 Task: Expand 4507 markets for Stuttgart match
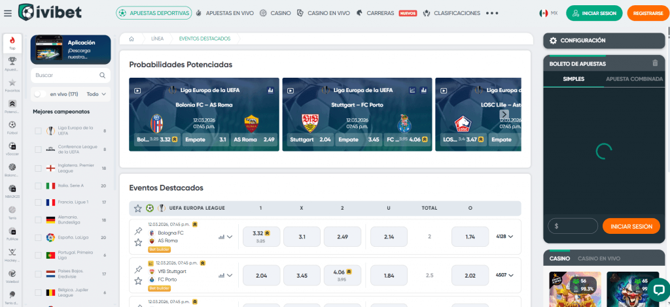[504, 275]
